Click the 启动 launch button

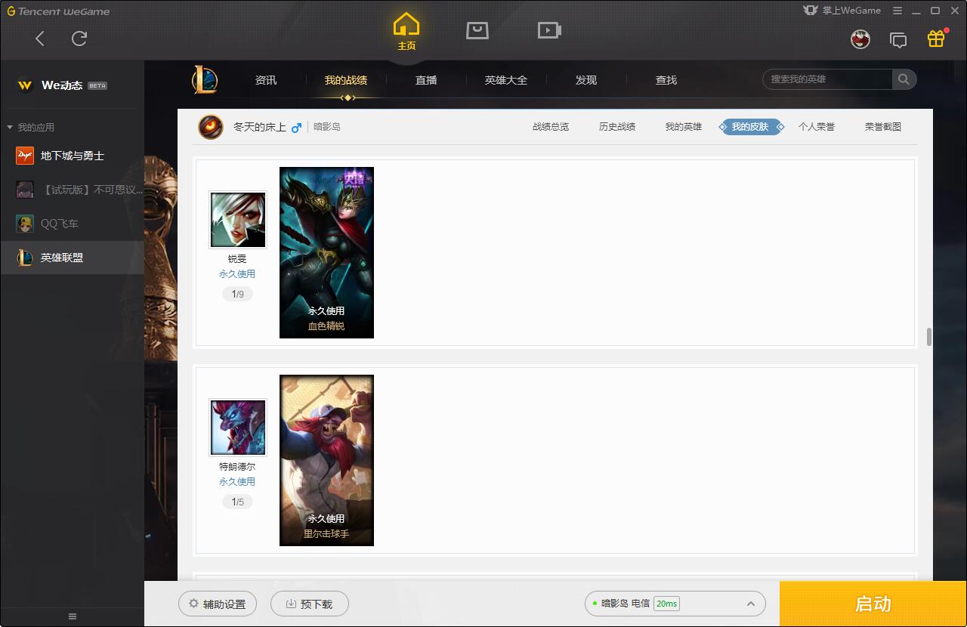[873, 604]
